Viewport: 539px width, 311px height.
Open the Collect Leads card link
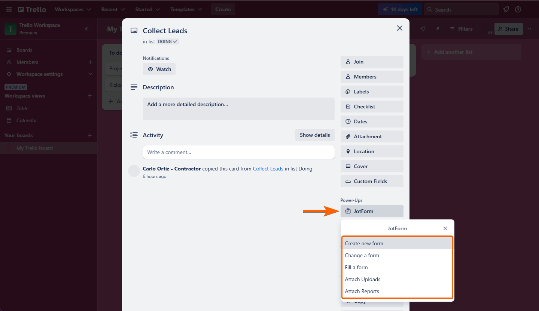pyautogui.click(x=268, y=169)
